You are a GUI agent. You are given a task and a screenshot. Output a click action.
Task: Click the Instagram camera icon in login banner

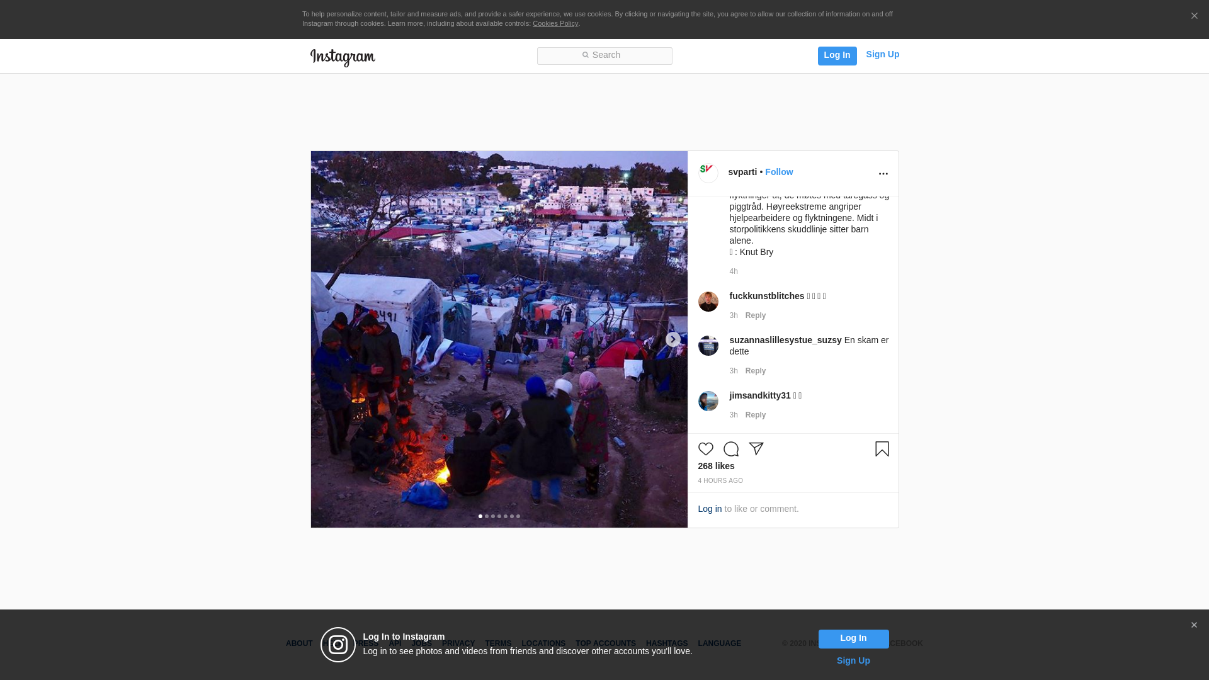[x=338, y=645]
